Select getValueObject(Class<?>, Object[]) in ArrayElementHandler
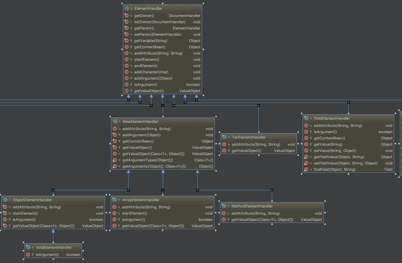This screenshot has width=402, height=263. coord(153,226)
